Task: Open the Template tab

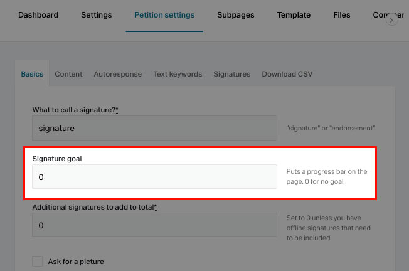Action: pos(294,15)
